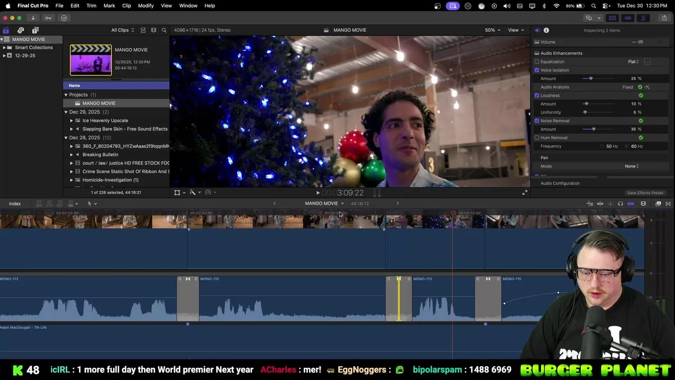Toggle the Inspector panel button
This screenshot has width=675, height=380.
(x=643, y=18)
